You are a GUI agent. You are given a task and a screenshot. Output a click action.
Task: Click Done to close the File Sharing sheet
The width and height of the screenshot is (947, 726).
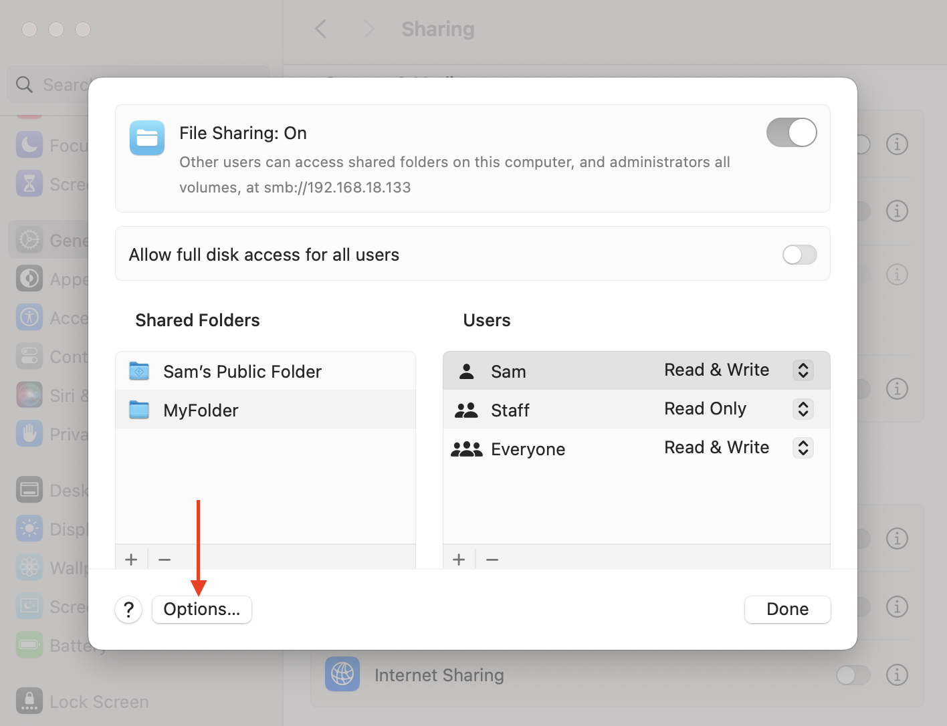point(788,610)
